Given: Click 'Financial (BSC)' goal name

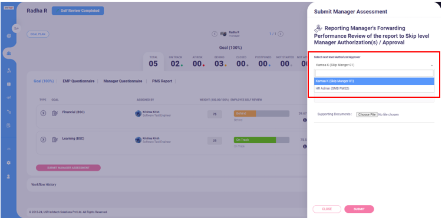Looking at the screenshot, I should click(x=73, y=112).
